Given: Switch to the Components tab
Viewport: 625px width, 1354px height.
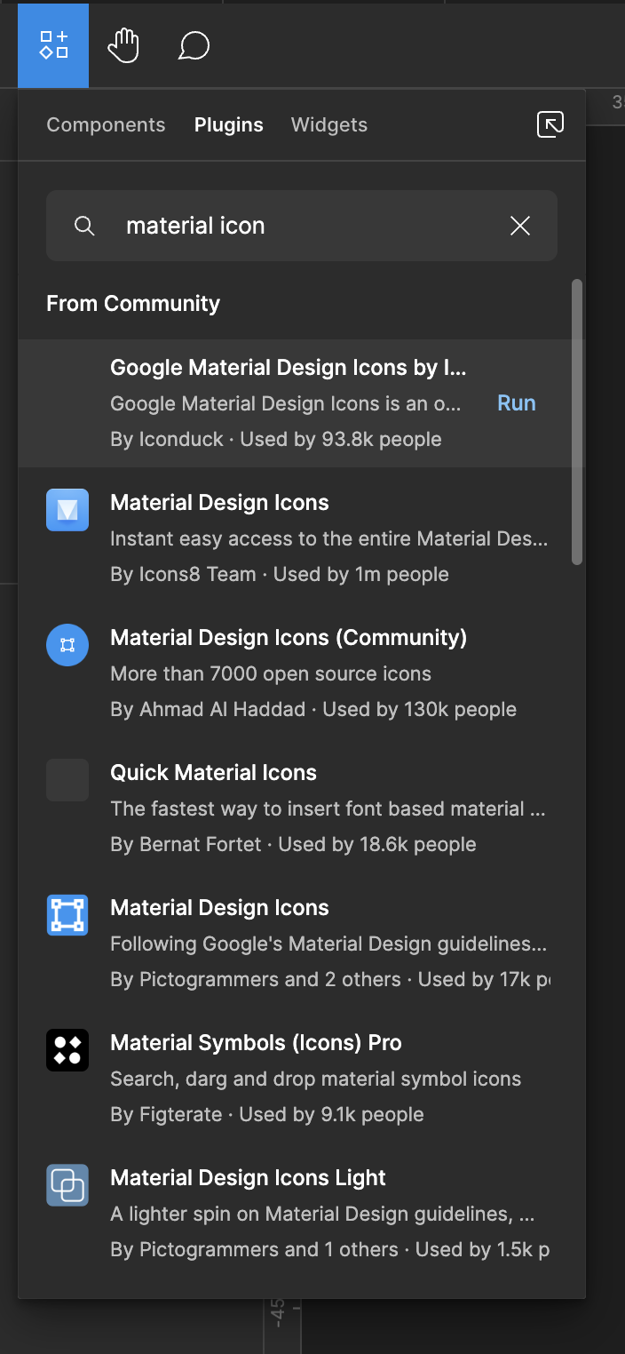Looking at the screenshot, I should coord(106,125).
